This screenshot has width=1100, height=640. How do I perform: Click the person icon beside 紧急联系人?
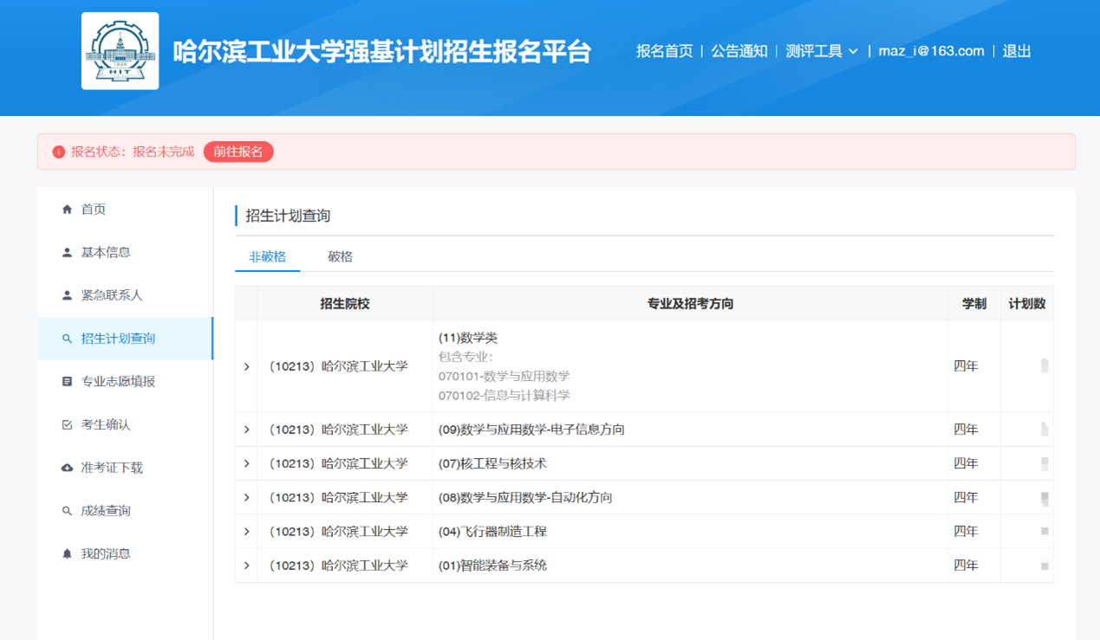pos(67,295)
